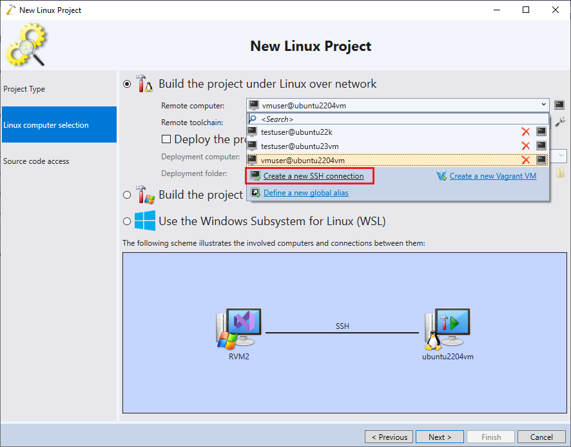Minimize the New Linux Project window

pos(497,10)
